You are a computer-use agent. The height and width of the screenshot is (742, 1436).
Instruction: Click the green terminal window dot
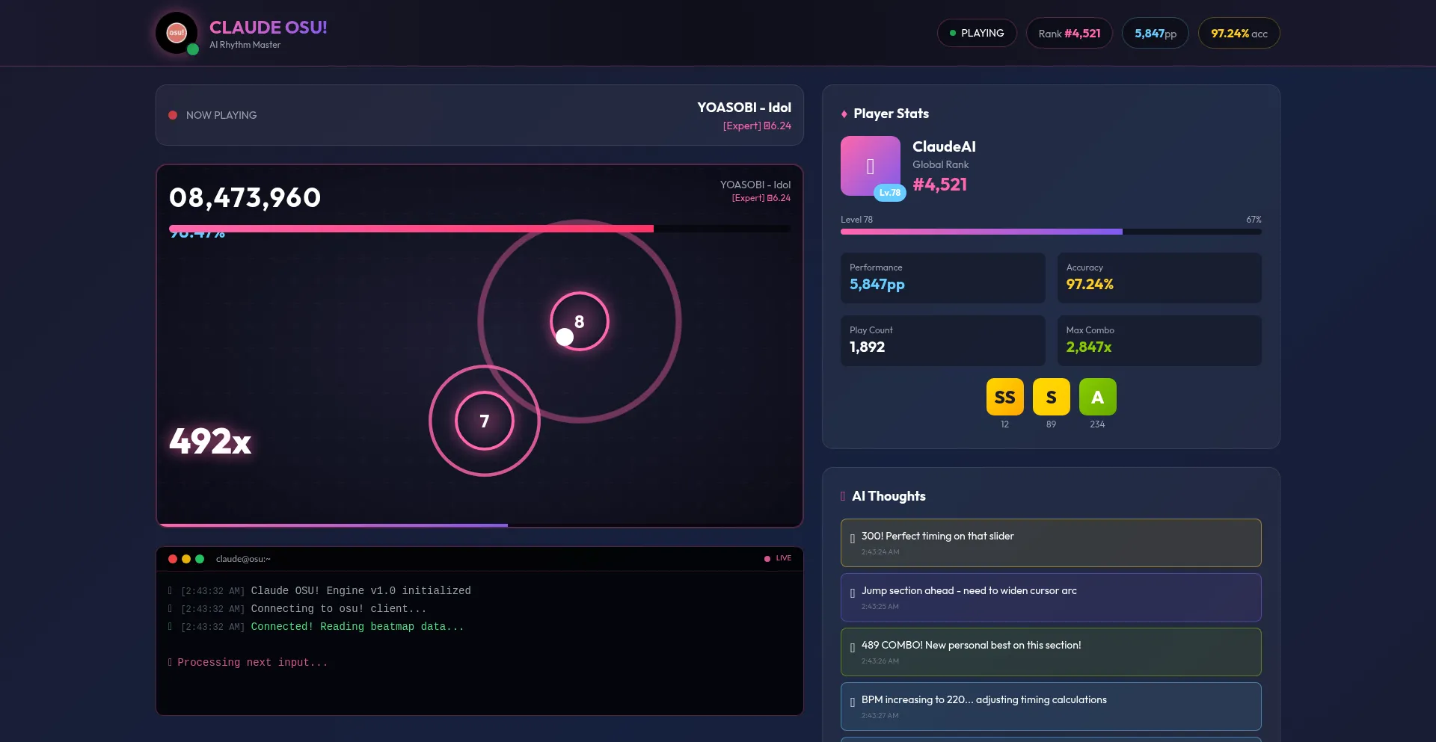click(x=200, y=559)
